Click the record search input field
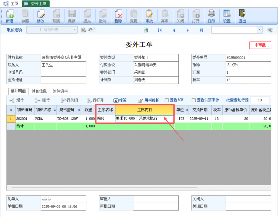The height and width of the screenshot is (217, 278). point(234,30)
